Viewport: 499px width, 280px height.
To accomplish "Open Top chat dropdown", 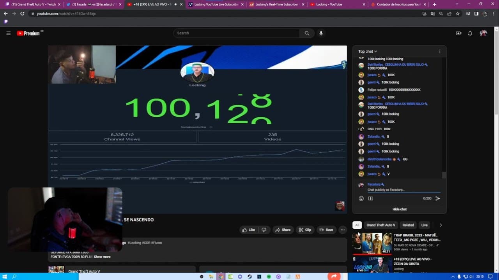I will click(368, 51).
